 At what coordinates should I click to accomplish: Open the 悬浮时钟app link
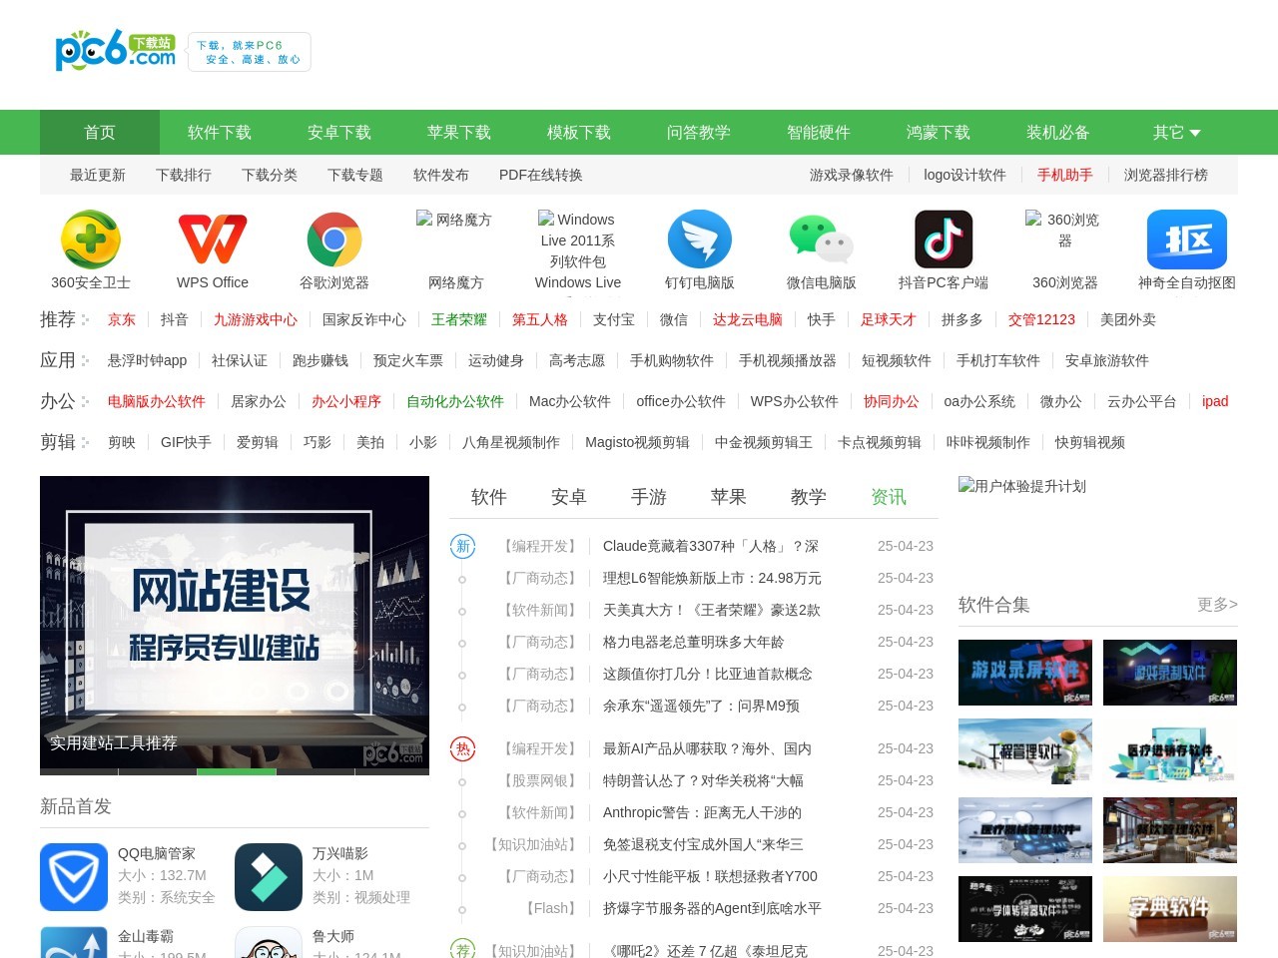click(x=148, y=360)
